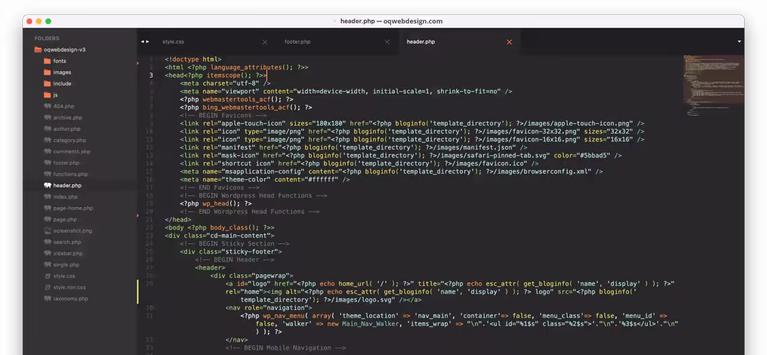Viewport: 767px width, 355px height.
Task: Click the 'BEGIN Favicons' comment line
Action: pos(223,116)
